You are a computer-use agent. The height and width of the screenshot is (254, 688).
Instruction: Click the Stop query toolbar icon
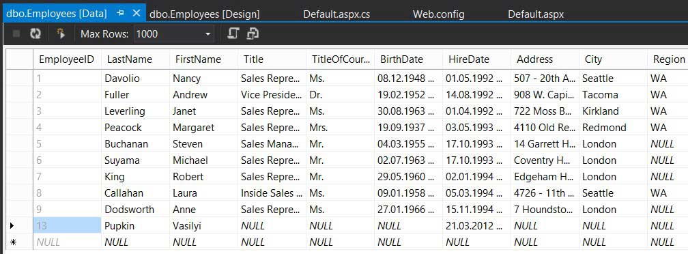[x=16, y=33]
